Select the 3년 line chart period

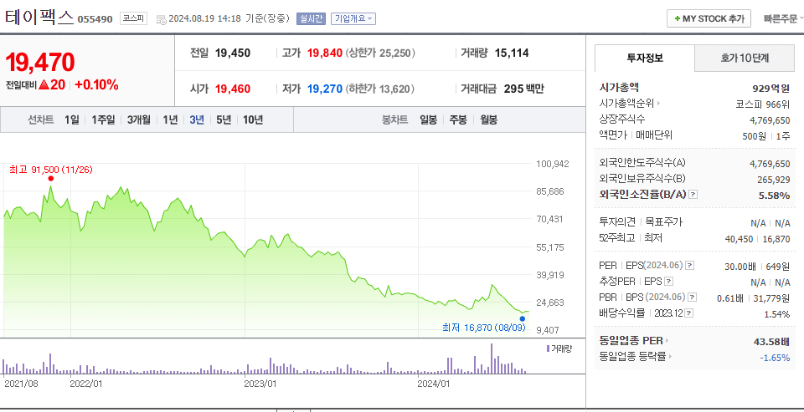coord(197,120)
